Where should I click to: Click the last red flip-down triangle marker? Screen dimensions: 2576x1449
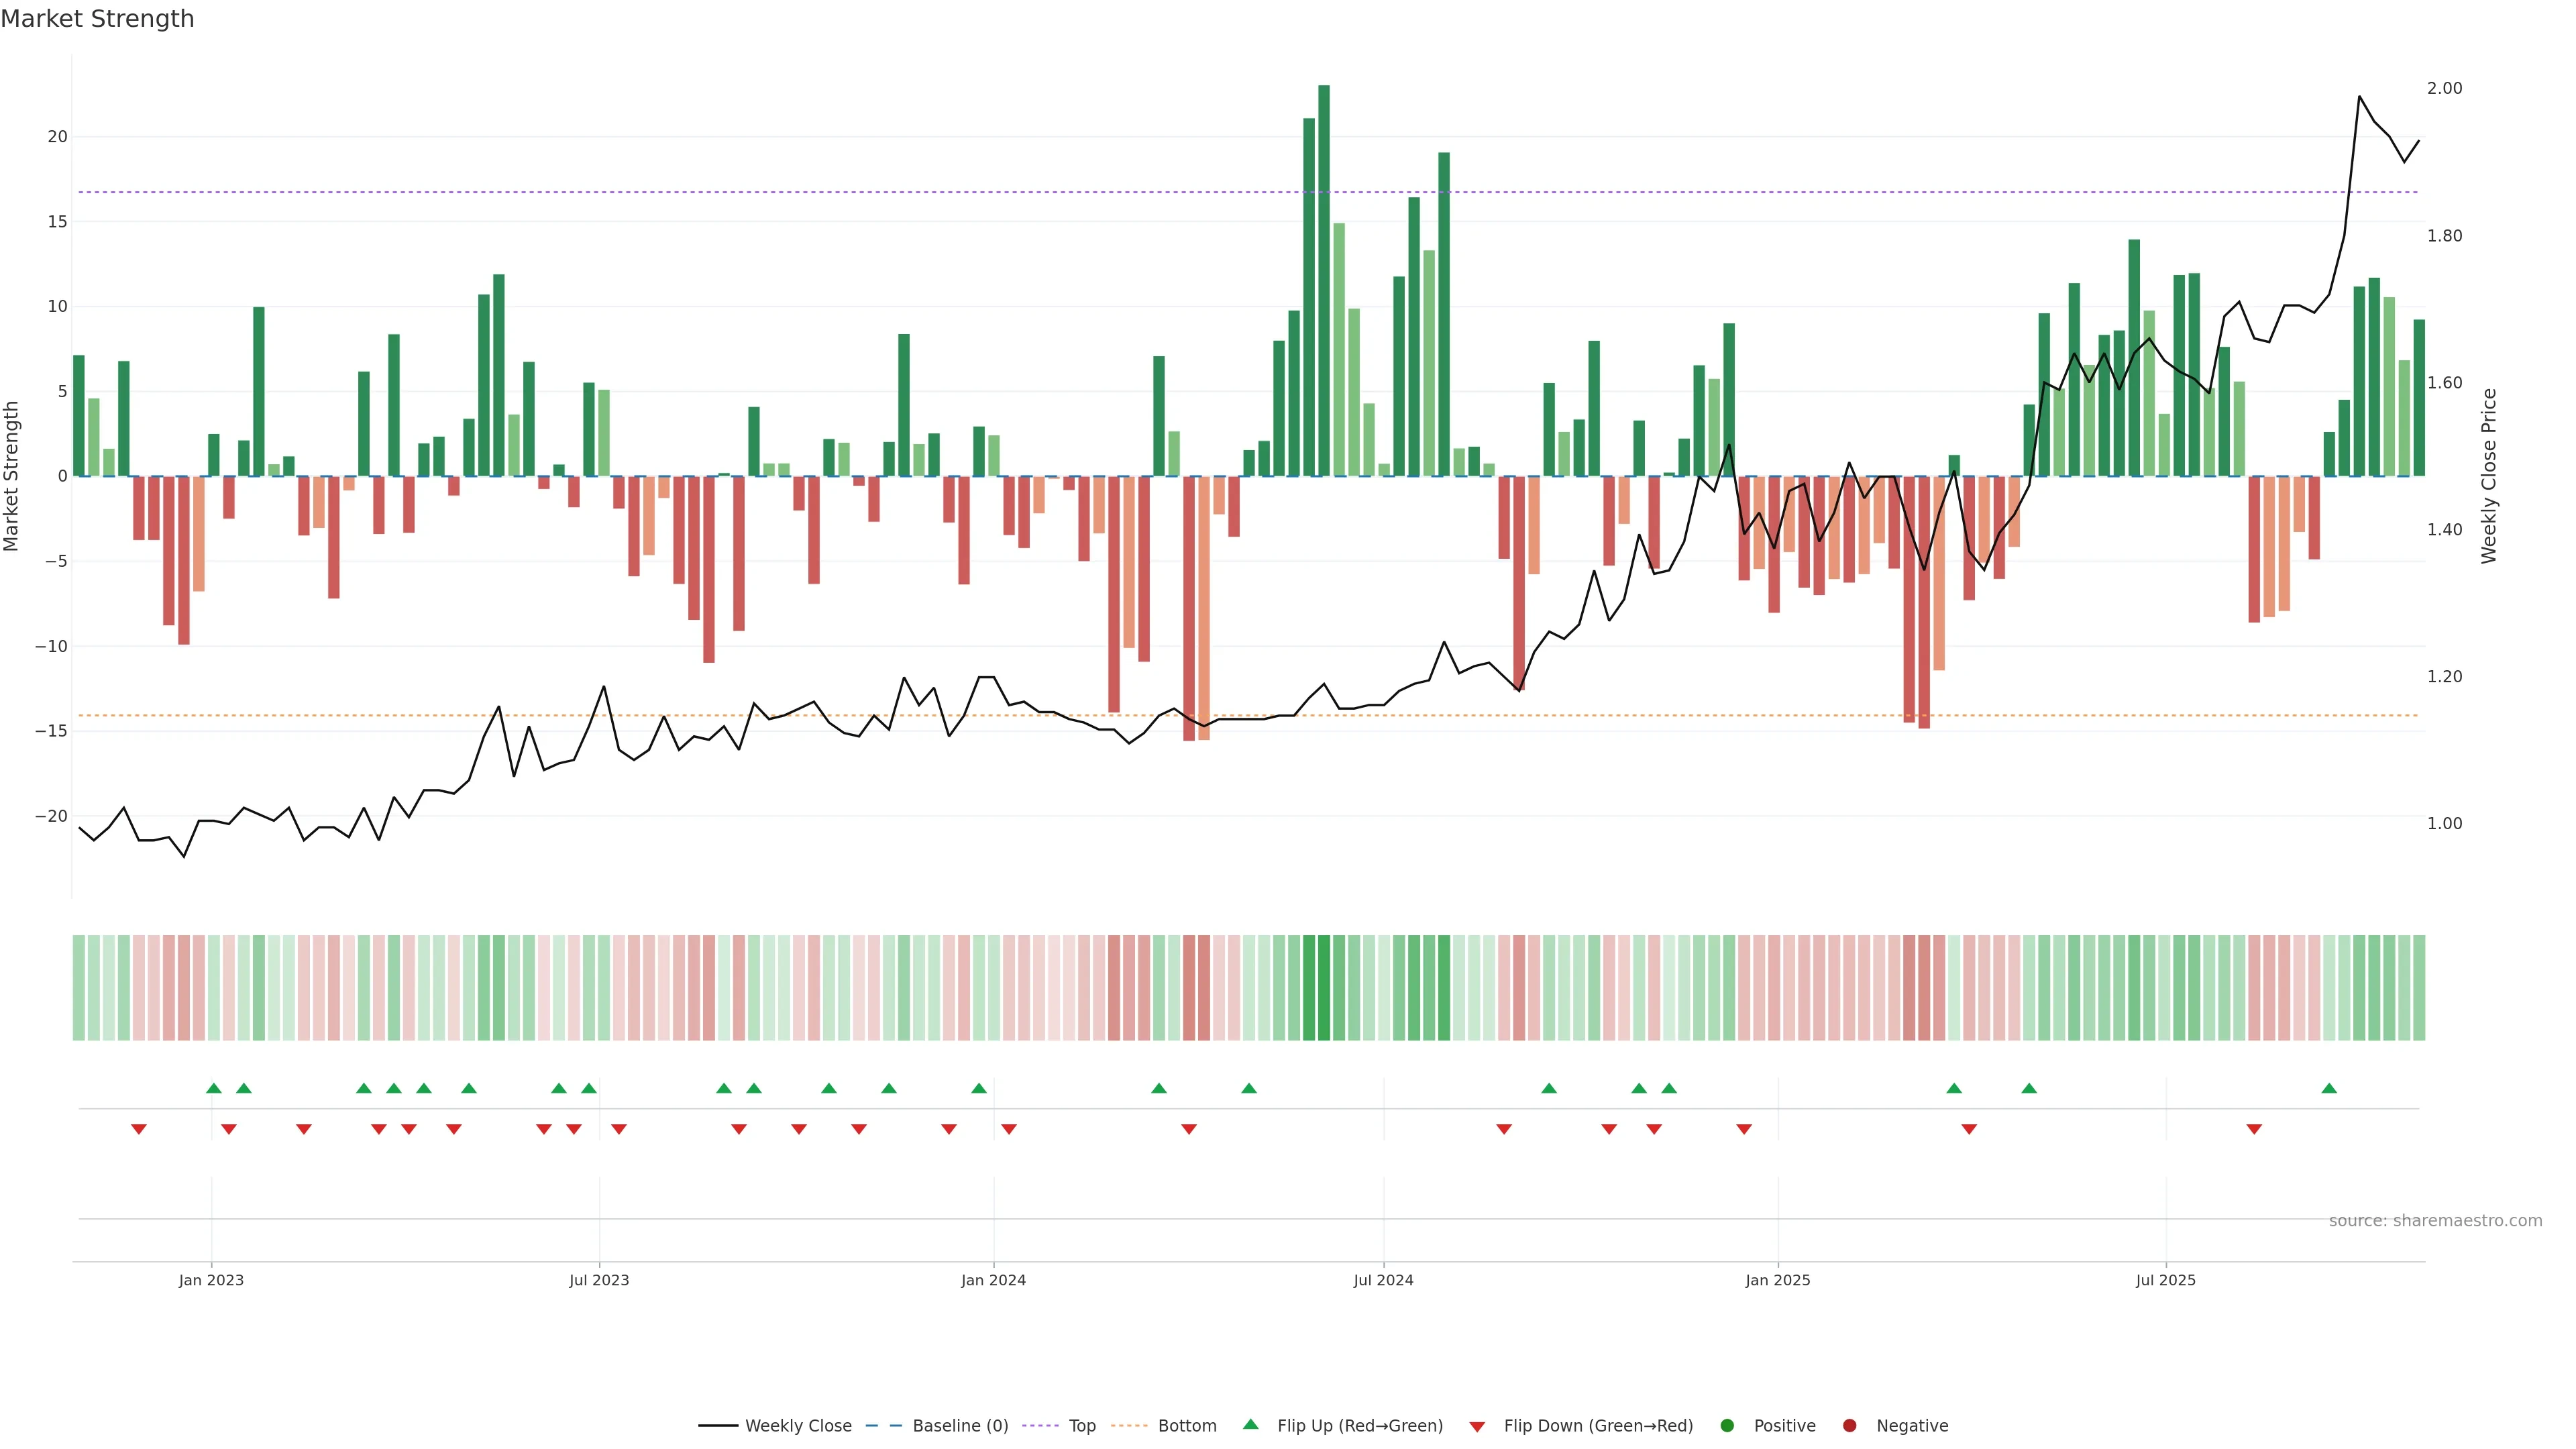2254,1129
